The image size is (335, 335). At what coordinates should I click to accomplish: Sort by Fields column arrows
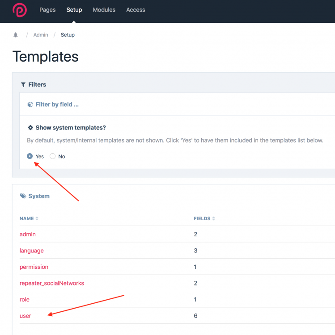pyautogui.click(x=214, y=218)
